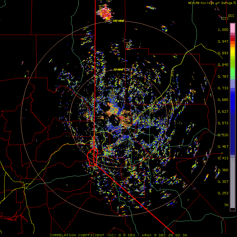Select the 0.733 scale value
237x237 pixels.
point(223,88)
